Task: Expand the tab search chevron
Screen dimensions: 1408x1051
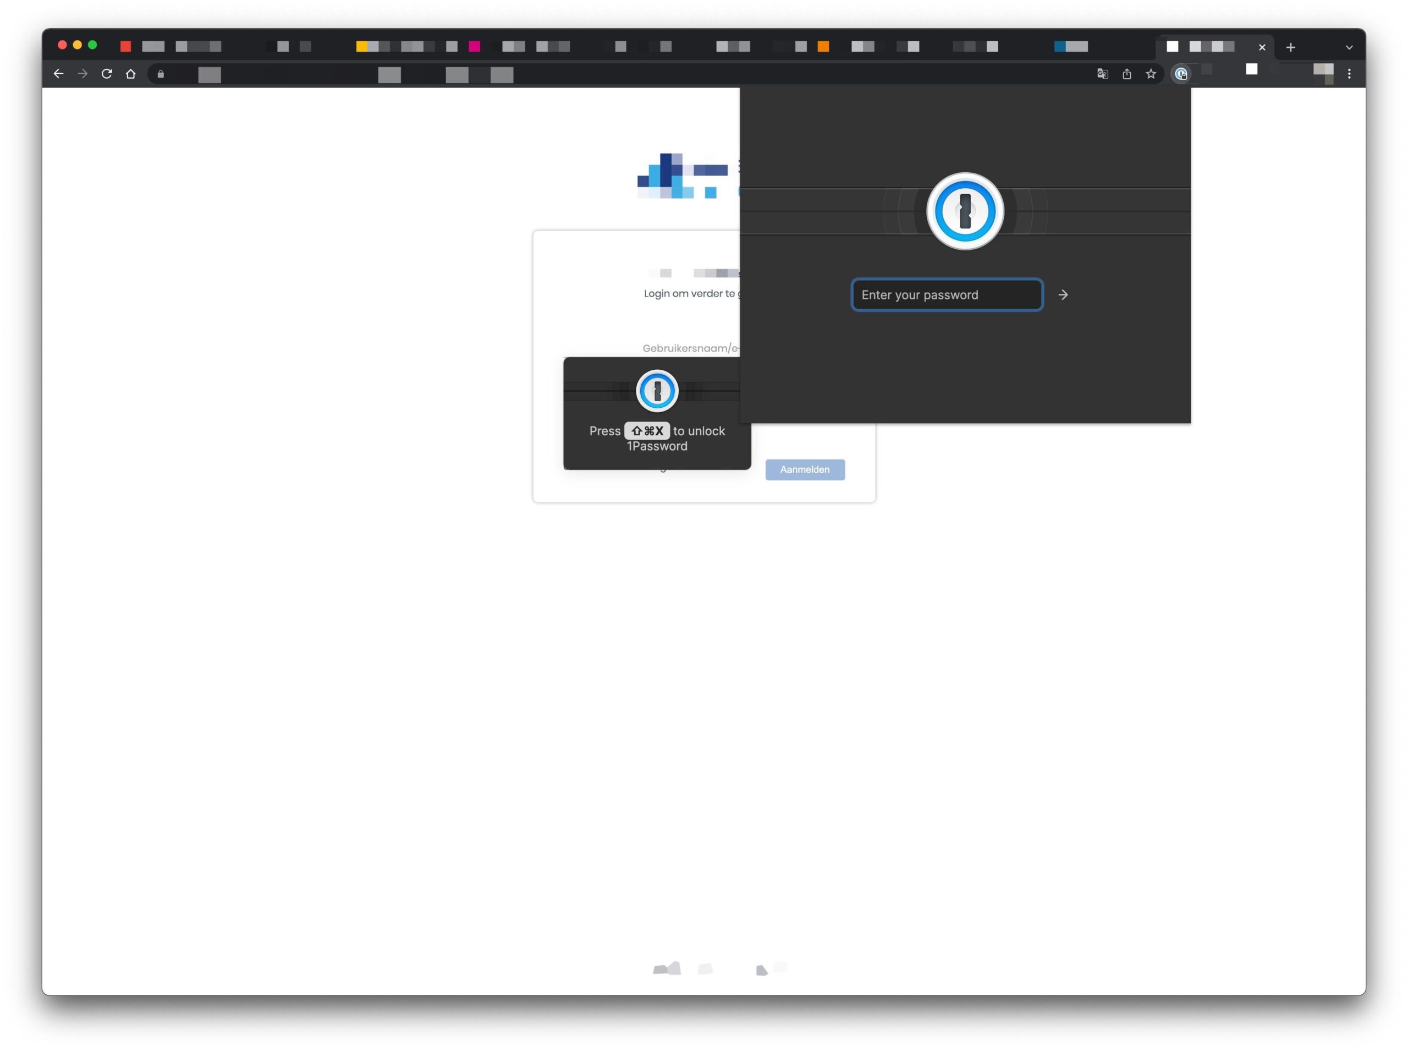Action: (1349, 48)
